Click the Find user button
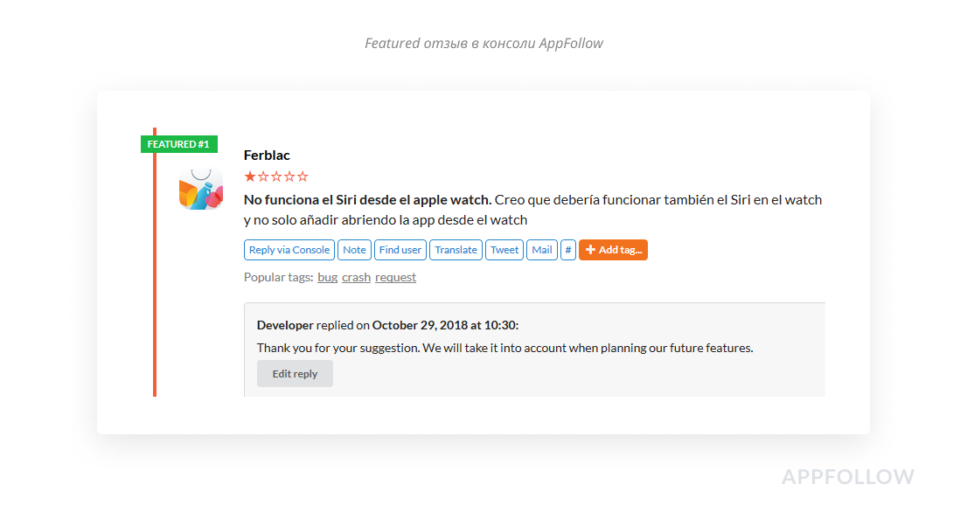The height and width of the screenshot is (519, 967). [x=400, y=250]
